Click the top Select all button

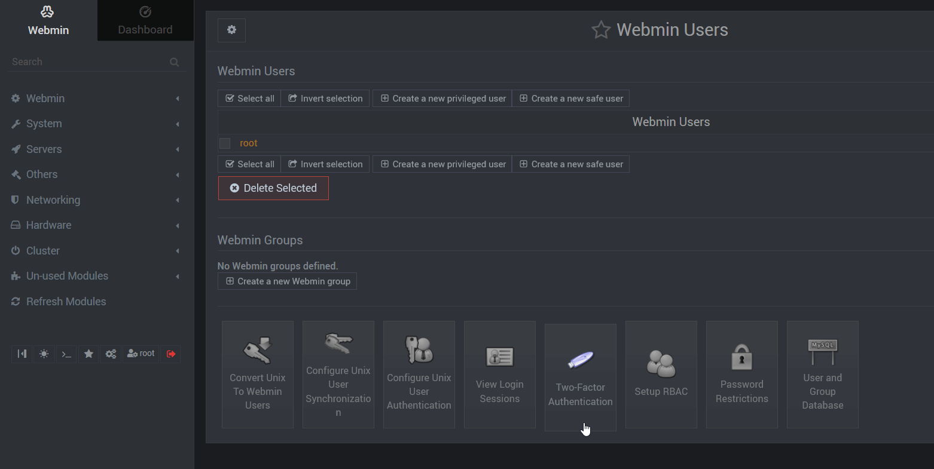[249, 99]
